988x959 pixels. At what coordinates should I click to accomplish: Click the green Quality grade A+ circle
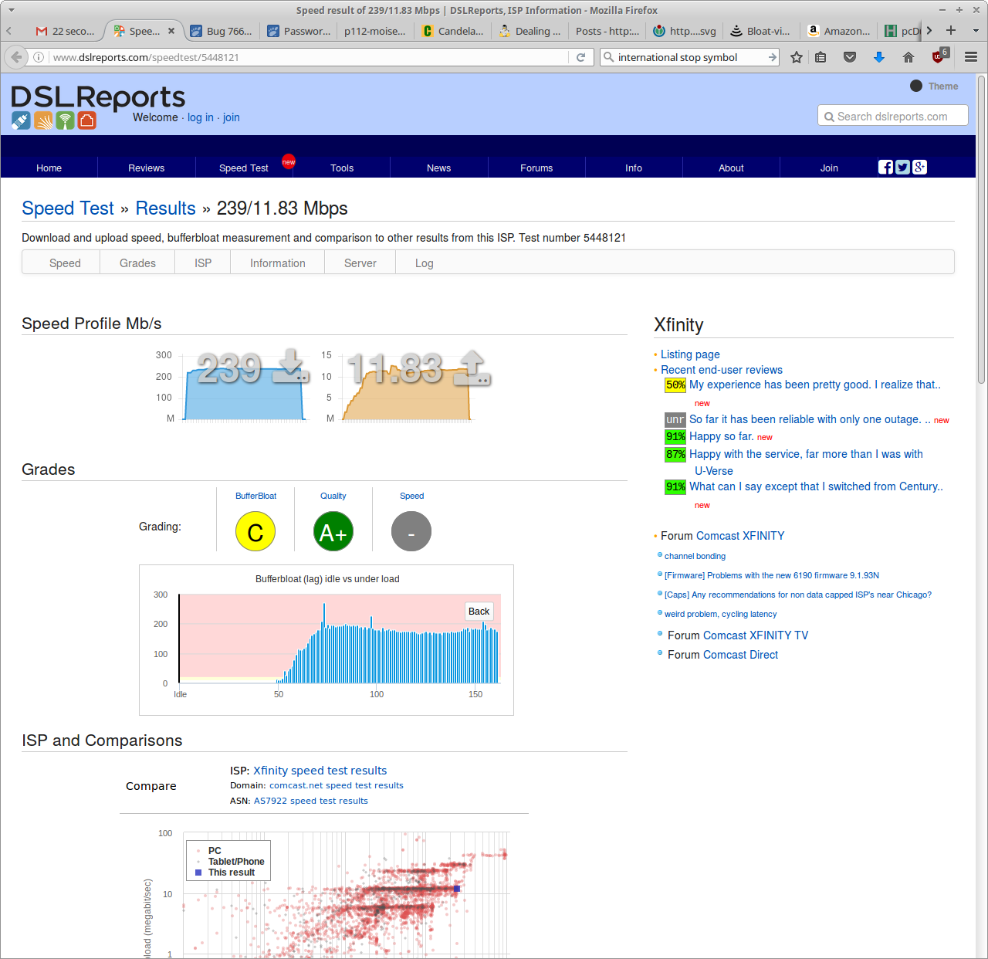pyautogui.click(x=333, y=531)
